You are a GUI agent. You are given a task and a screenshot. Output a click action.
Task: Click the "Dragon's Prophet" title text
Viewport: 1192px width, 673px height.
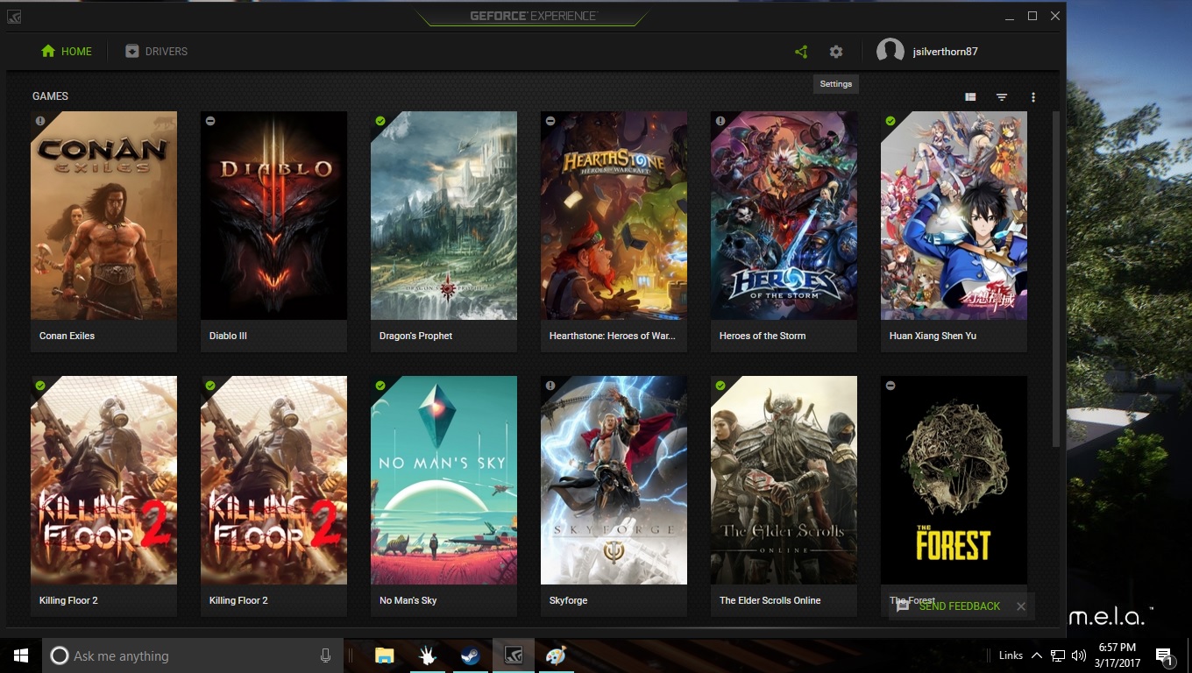pyautogui.click(x=415, y=336)
